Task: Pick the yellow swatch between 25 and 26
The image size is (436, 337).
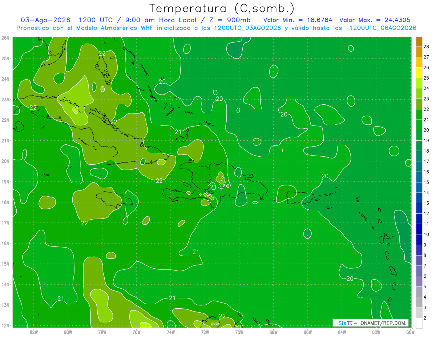Action: click(419, 73)
